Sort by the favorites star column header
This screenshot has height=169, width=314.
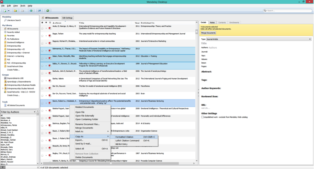(42, 23)
